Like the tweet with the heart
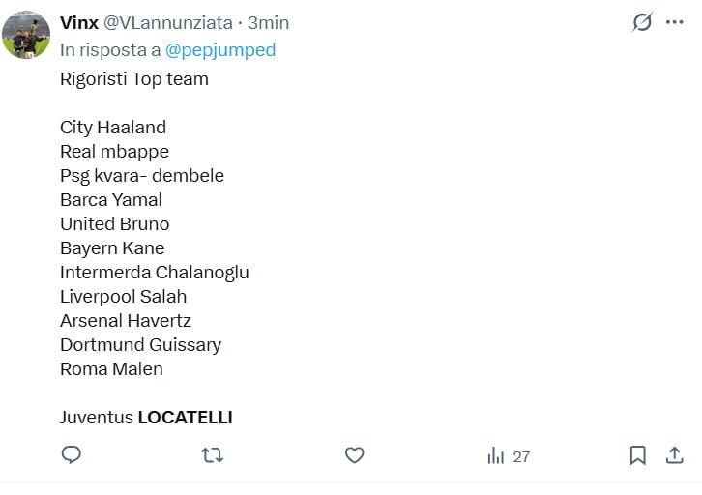Screen dimensions: 702x495 [354, 455]
